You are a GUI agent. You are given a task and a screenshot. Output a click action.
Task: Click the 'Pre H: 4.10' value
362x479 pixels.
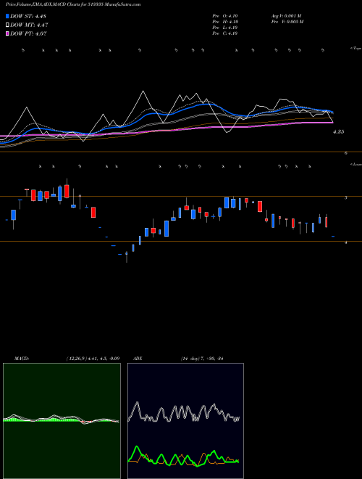225,22
